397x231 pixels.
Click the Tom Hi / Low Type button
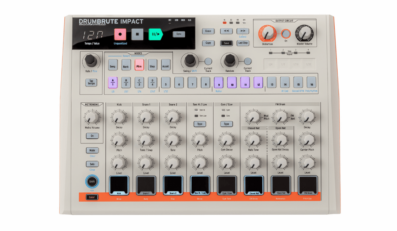pyautogui.click(x=200, y=124)
